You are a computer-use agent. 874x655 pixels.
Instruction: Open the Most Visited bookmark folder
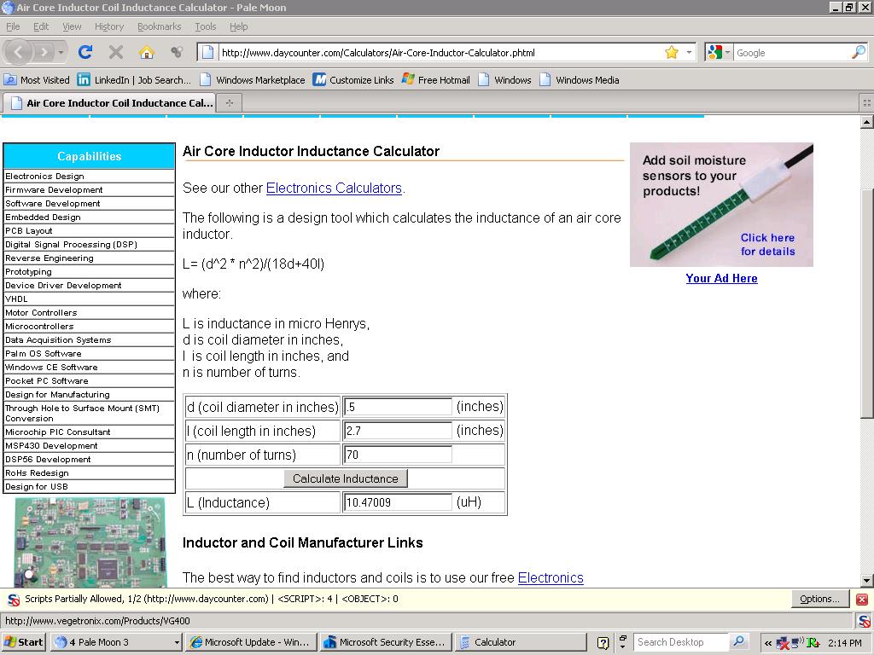[37, 79]
